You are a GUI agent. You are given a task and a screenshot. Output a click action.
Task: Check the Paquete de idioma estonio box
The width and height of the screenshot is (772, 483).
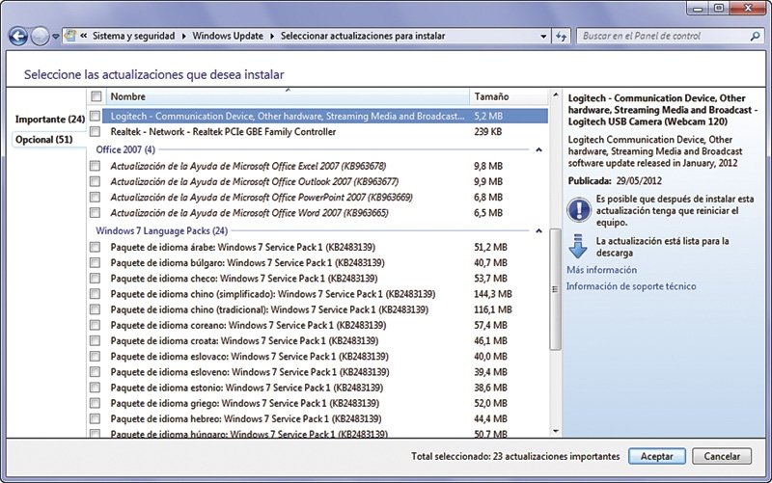[x=95, y=388]
